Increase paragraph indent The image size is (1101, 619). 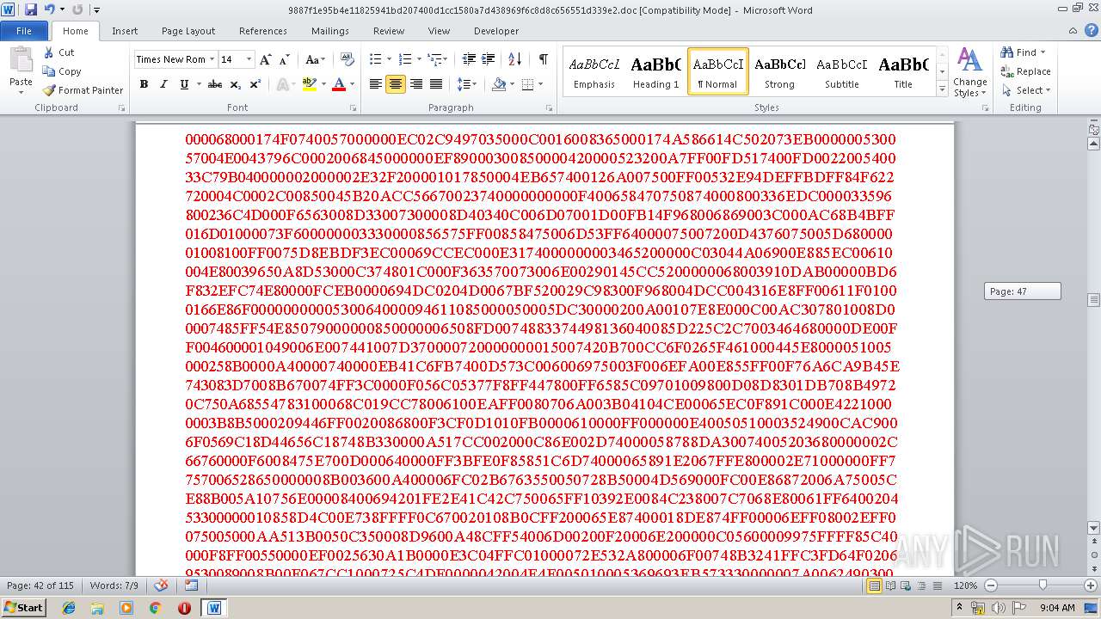coord(489,59)
